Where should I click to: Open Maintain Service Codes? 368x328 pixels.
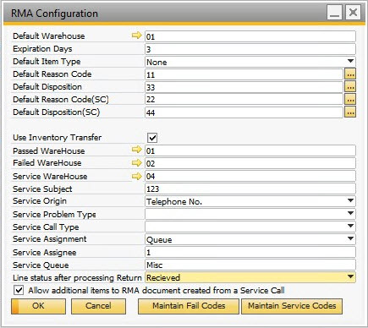tap(292, 306)
